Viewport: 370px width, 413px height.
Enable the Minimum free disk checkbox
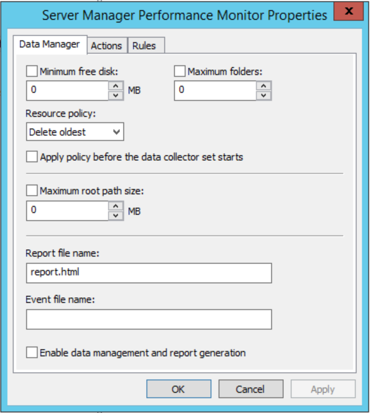(x=32, y=72)
